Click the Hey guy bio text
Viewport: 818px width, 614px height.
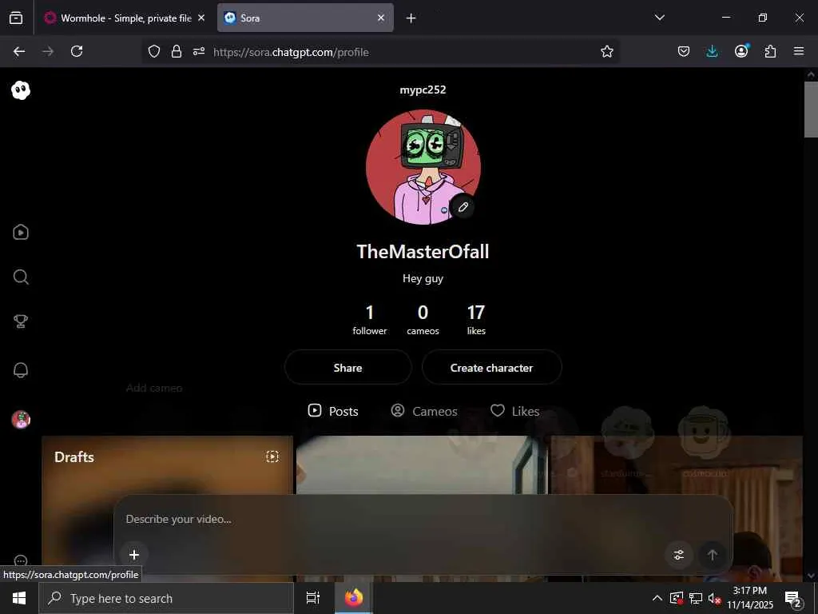point(423,279)
